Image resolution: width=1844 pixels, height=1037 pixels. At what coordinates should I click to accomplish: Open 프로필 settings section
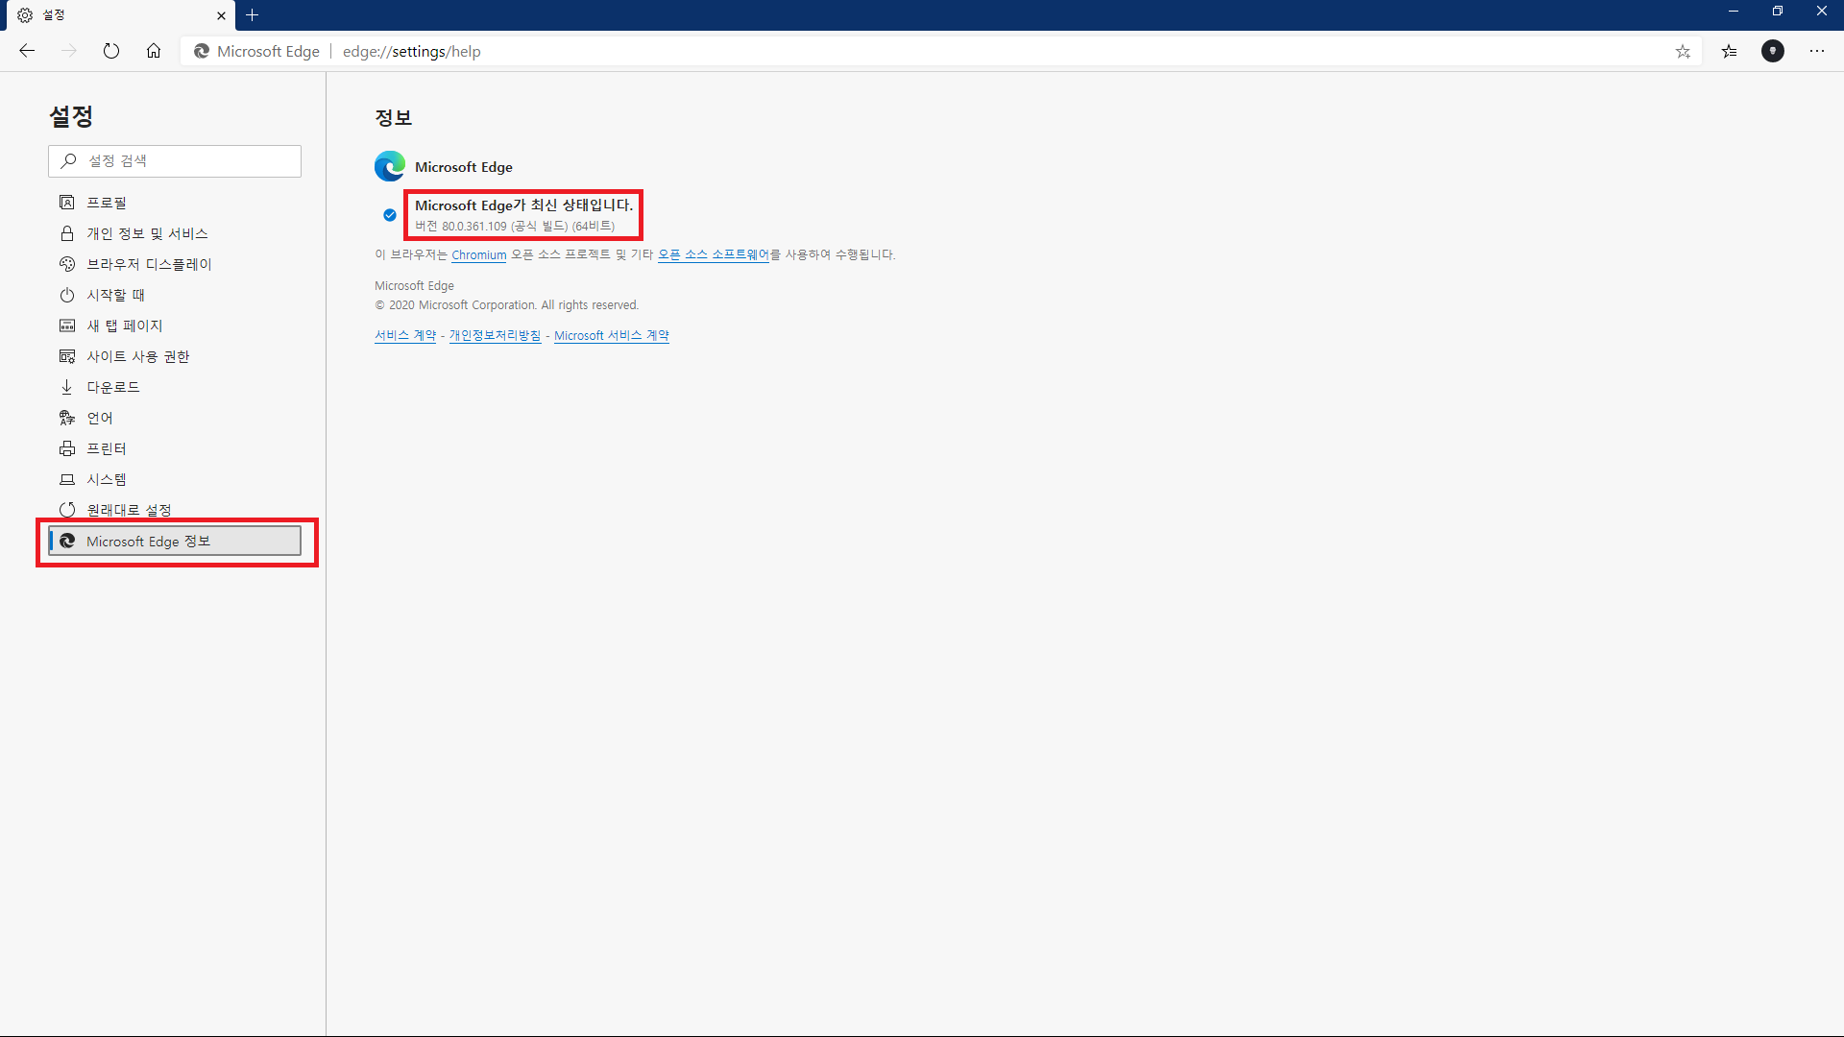106,203
